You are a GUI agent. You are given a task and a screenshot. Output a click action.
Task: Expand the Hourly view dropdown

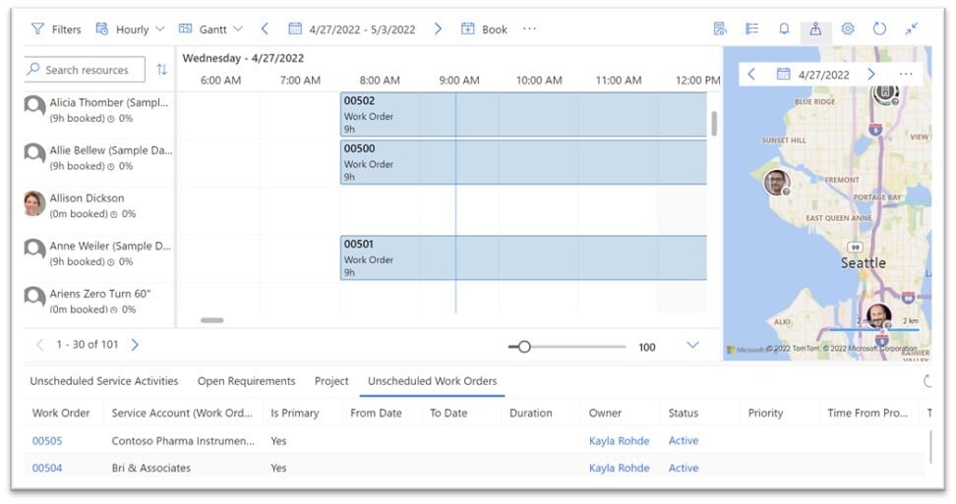click(131, 29)
